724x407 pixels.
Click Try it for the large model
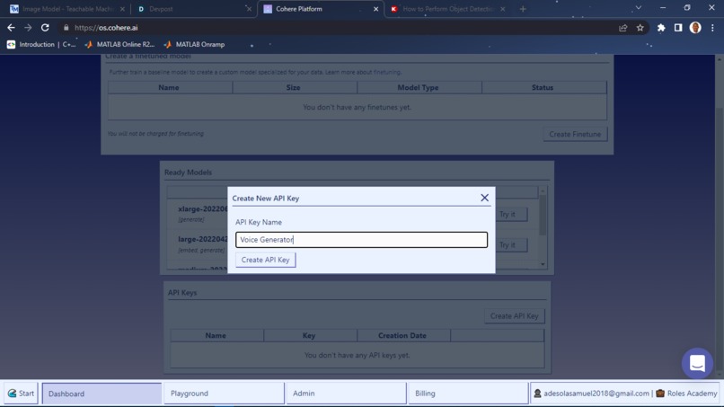513,245
